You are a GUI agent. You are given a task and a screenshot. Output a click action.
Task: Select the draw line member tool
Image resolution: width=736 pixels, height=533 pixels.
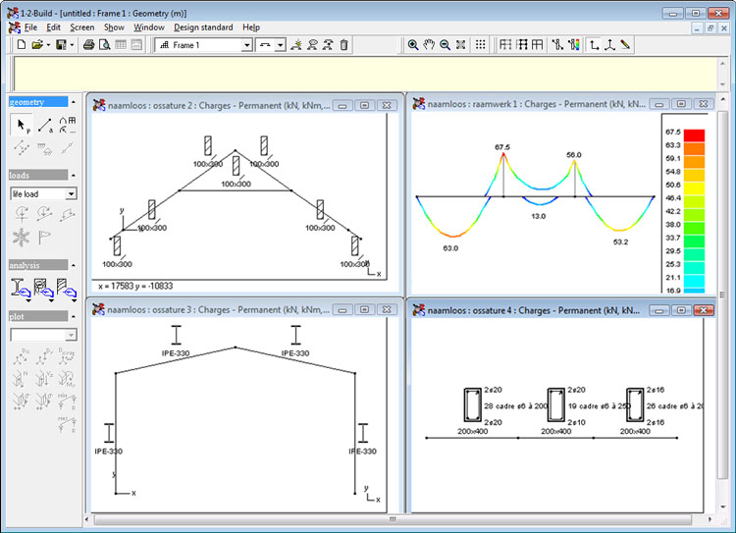click(45, 125)
